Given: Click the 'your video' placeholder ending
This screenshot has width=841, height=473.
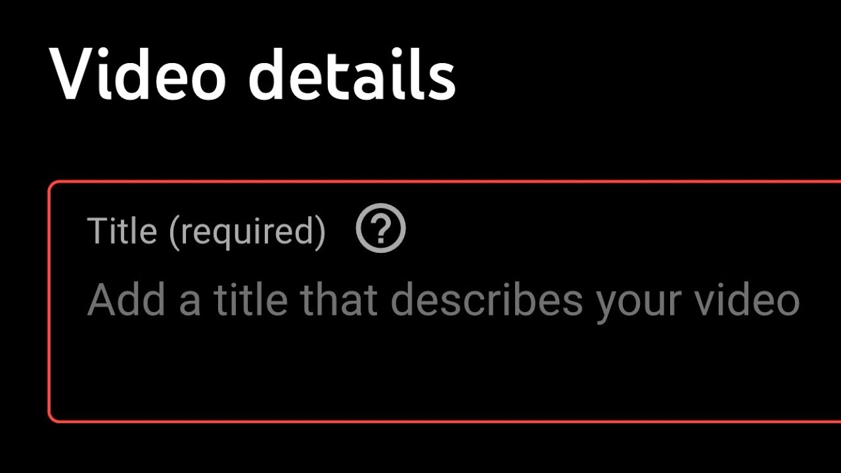Looking at the screenshot, I should [698, 301].
